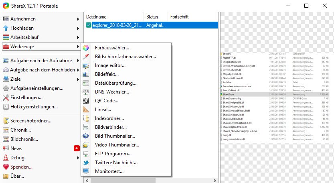Click the QR-Code icon
Image resolution: width=334 pixels, height=183 pixels.
pos(86,101)
